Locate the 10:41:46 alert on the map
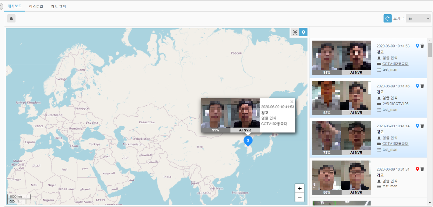This screenshot has width=433, height=207. tap(417, 86)
